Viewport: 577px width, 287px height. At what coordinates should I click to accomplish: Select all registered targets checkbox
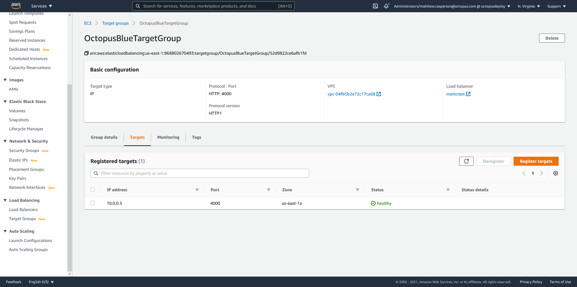tap(93, 189)
